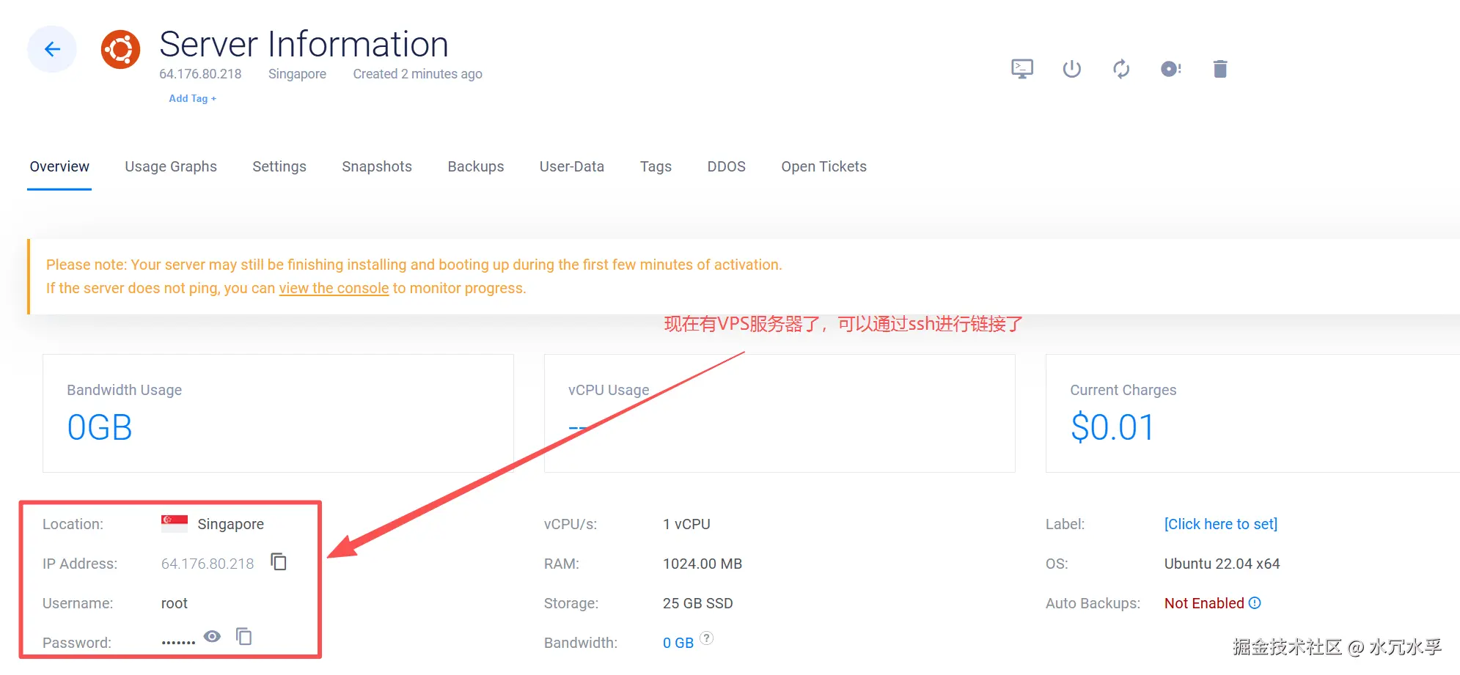Viewport: 1460px width, 675px height.
Task: Copy the IP address to clipboard
Action: (x=279, y=561)
